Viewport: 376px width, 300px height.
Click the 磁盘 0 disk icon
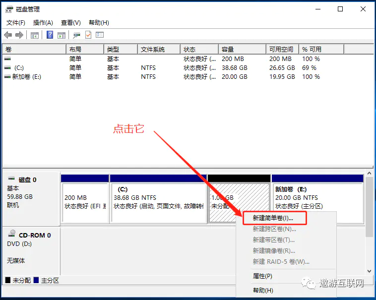11,179
